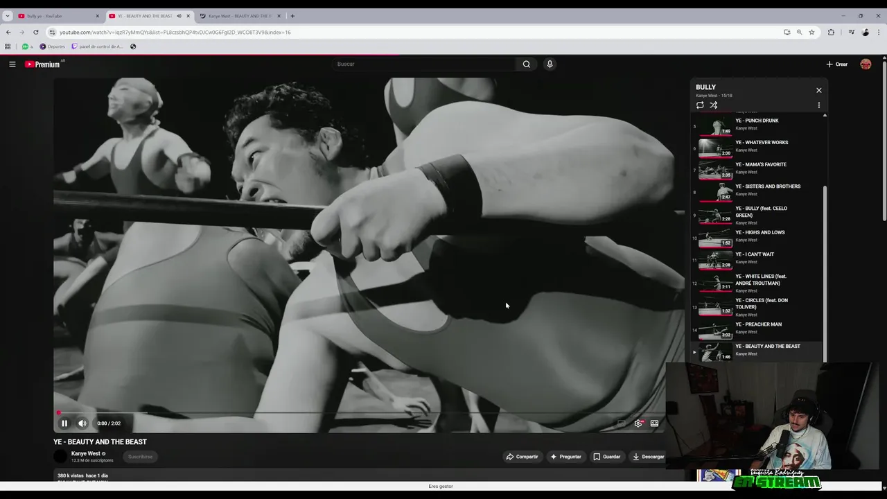This screenshot has height=499, width=887.
Task: Toggle playlist loop icon
Action: point(700,105)
